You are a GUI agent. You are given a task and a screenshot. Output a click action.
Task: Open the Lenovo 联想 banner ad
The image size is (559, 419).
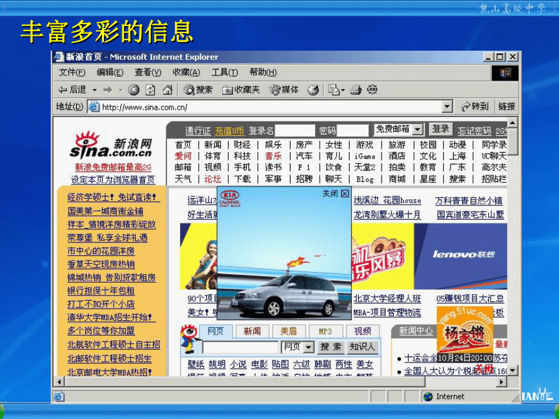(x=460, y=256)
